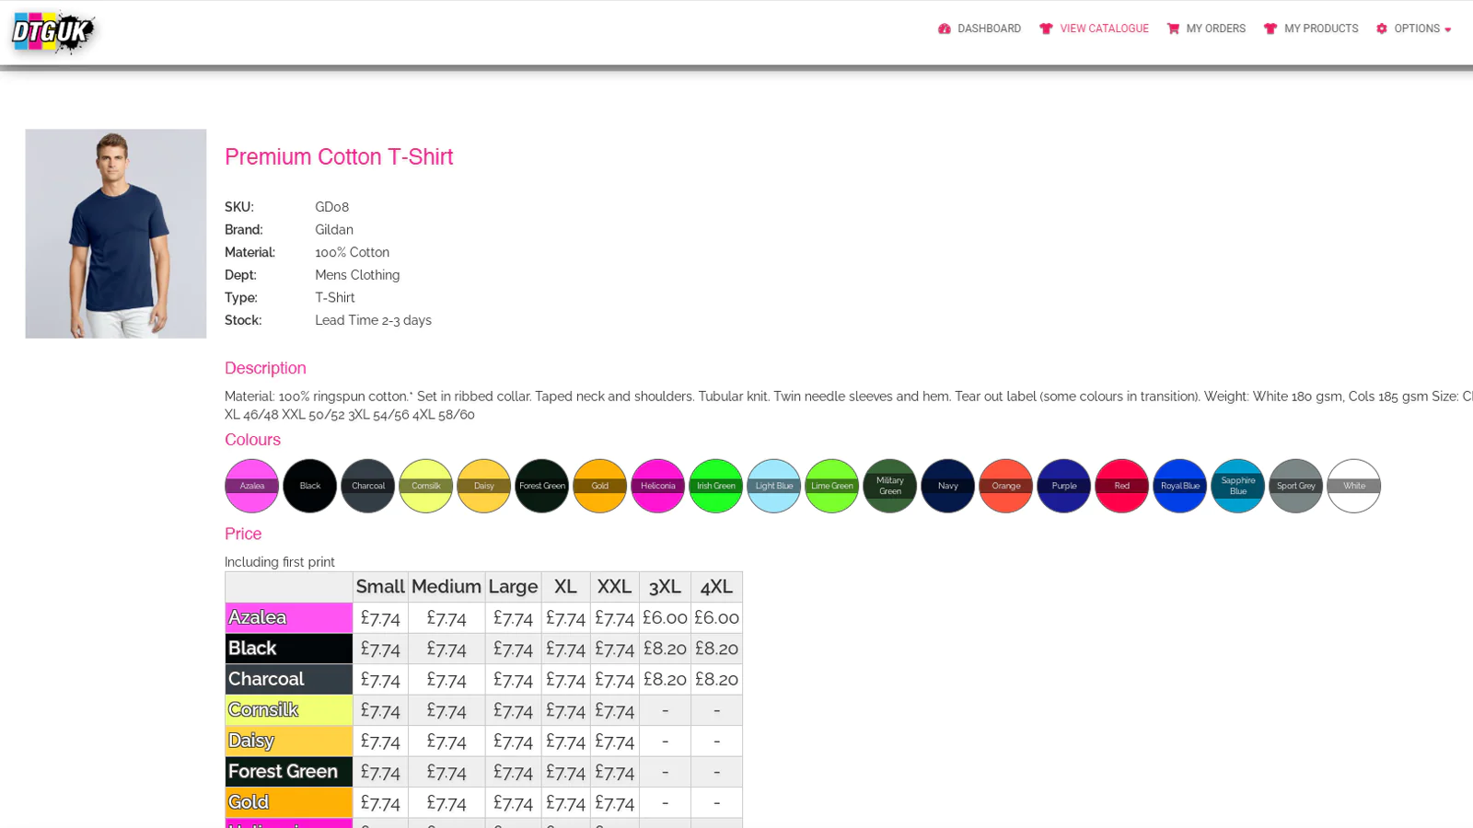The height and width of the screenshot is (828, 1473).
Task: Select the Sapphire Blue colour swatch
Action: click(1238, 486)
